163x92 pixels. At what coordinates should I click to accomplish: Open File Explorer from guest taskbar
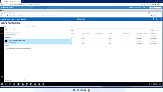19,84
